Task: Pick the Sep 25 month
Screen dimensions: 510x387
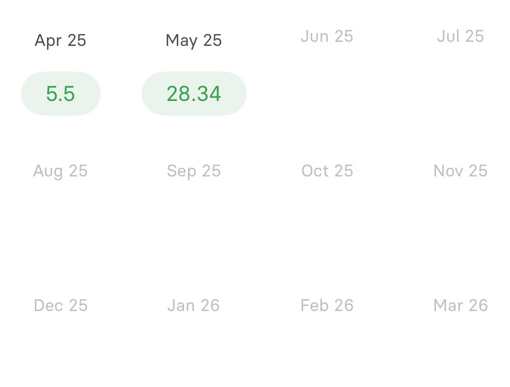Action: click(194, 171)
